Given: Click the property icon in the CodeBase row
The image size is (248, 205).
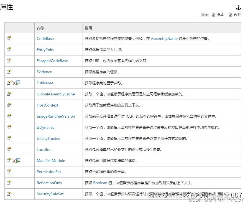Looking at the screenshot, I should [9, 38].
